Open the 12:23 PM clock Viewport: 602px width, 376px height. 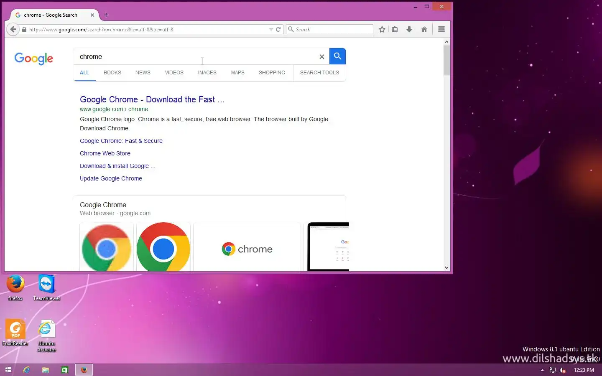pos(584,370)
